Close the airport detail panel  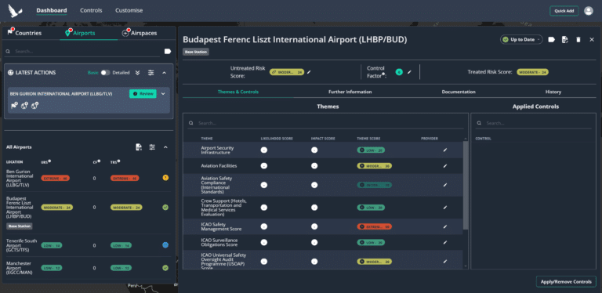(592, 39)
